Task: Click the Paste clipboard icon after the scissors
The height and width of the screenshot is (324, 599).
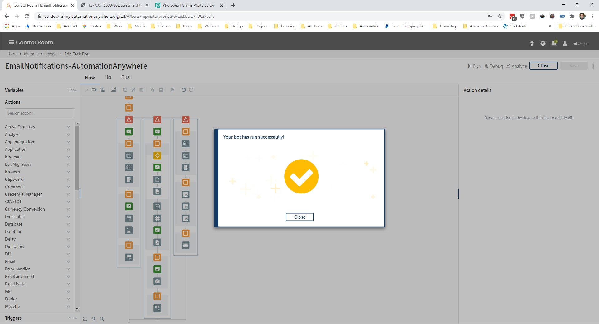Action: pos(141,90)
